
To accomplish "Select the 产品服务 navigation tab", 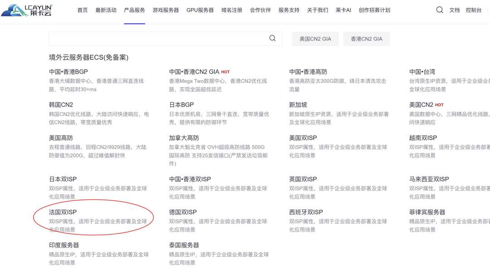I will click(x=134, y=10).
